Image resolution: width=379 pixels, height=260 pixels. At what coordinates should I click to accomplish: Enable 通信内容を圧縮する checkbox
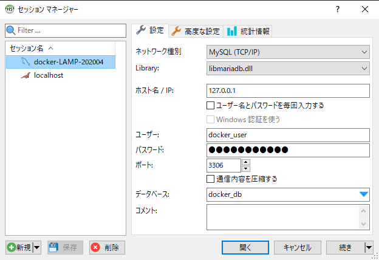tap(210, 179)
